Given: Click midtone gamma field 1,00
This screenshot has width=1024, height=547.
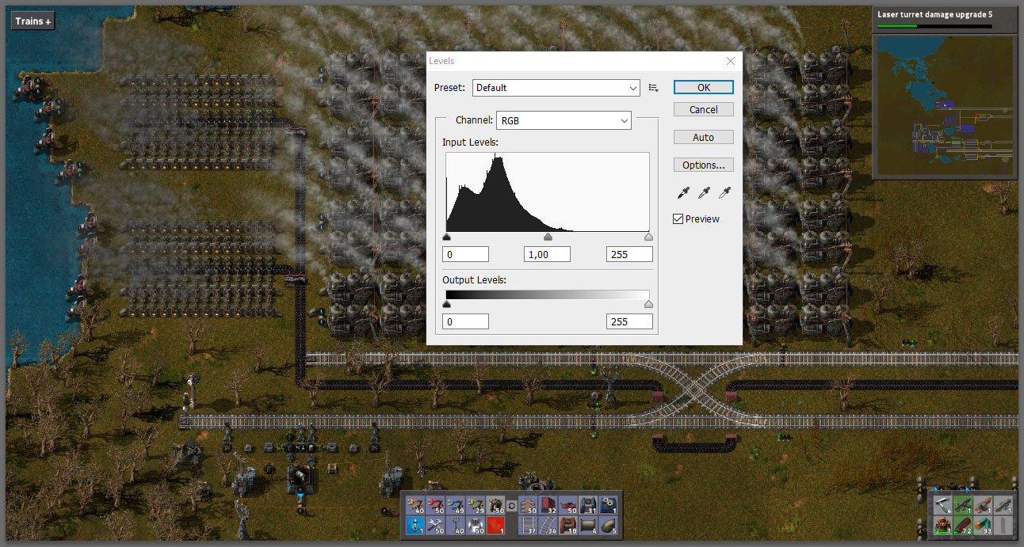Looking at the screenshot, I should coord(548,254).
